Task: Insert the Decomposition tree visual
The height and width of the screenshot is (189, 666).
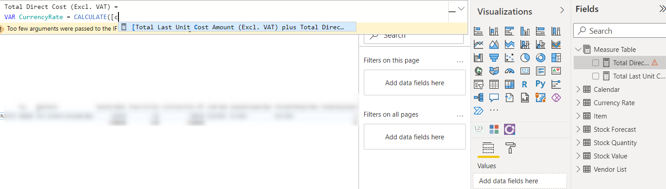Action: click(478, 98)
